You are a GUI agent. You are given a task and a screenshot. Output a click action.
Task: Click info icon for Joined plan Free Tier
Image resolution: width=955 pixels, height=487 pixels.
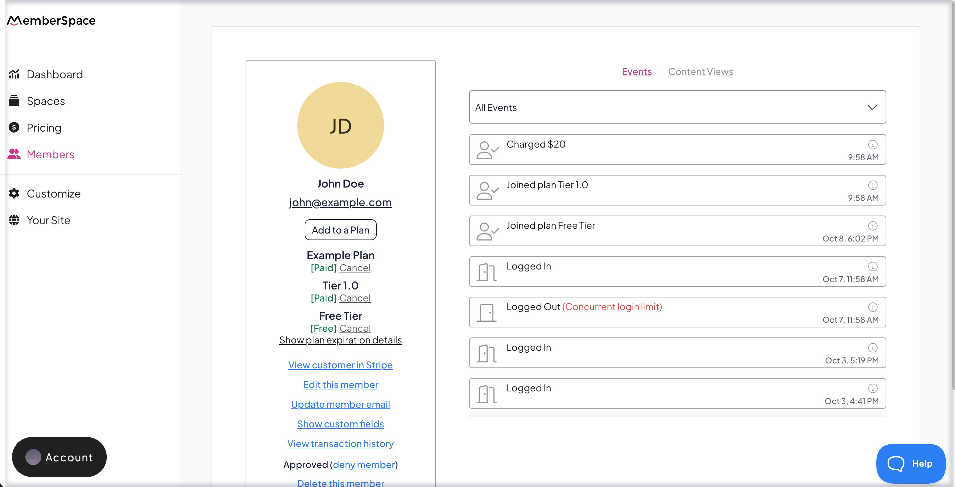[x=872, y=226]
